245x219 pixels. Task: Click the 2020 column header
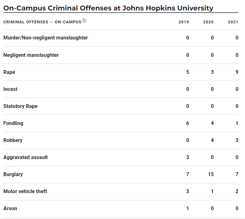[208, 22]
